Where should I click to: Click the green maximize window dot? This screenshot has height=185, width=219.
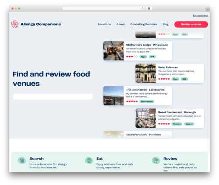coord(19,9)
